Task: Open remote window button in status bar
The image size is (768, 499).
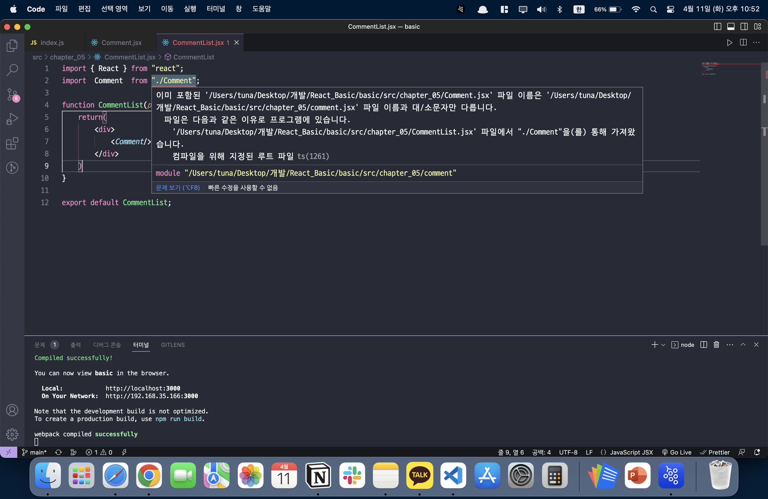Action: 8,452
